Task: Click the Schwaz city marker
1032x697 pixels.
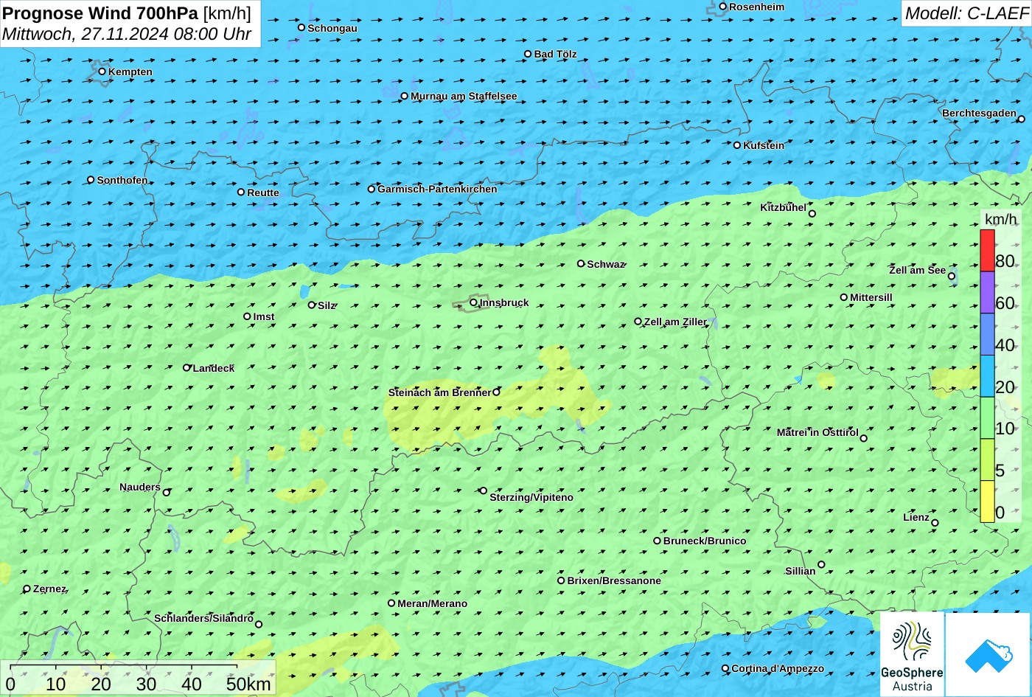Action: (581, 263)
